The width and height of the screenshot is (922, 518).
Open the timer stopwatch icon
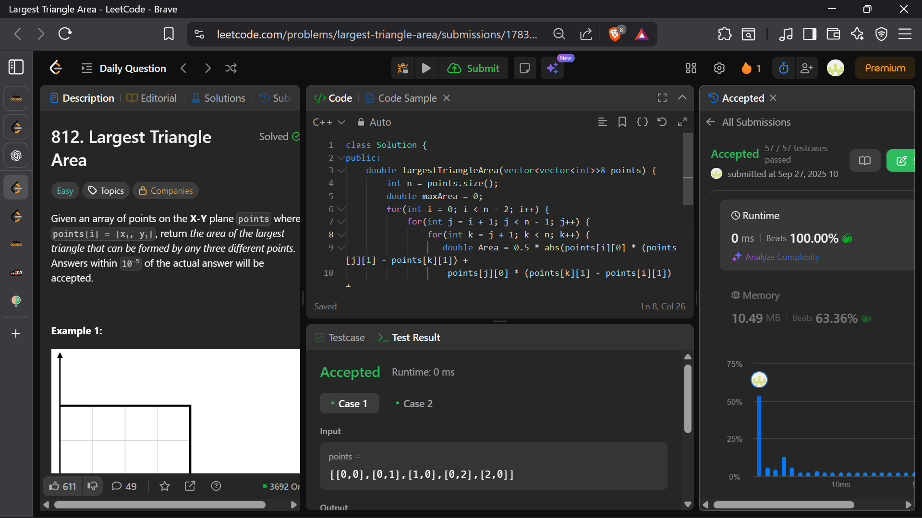tap(783, 69)
